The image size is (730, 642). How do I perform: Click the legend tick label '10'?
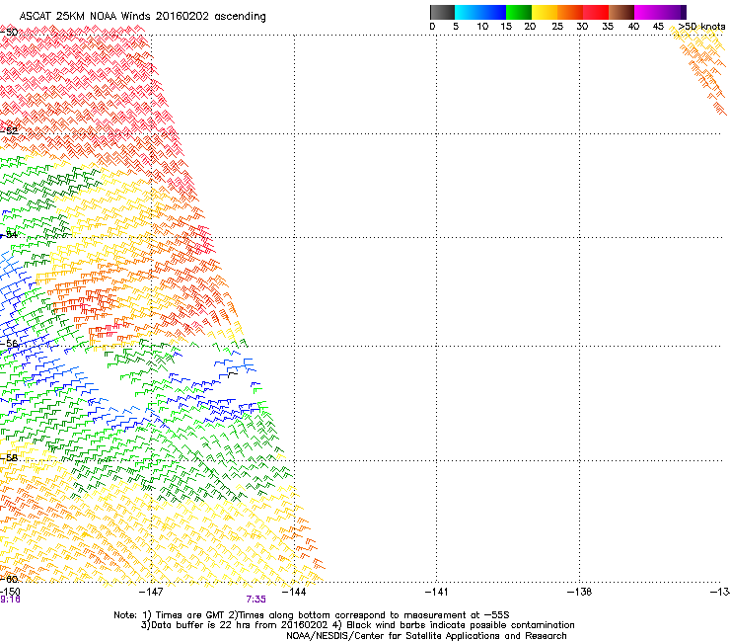pyautogui.click(x=482, y=27)
